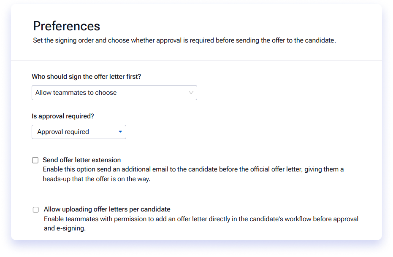Image resolution: width=393 pixels, height=257 pixels.
Task: Click 'Allow uploading offer letters per candidate' label
Action: [107, 209]
